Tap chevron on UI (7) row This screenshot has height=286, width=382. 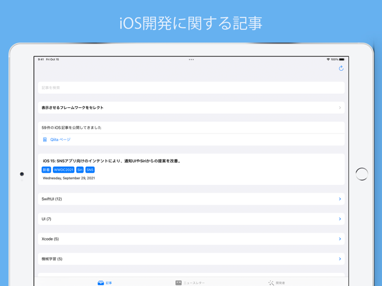pos(340,219)
